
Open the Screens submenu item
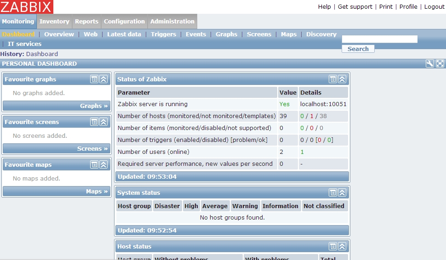pyautogui.click(x=259, y=34)
